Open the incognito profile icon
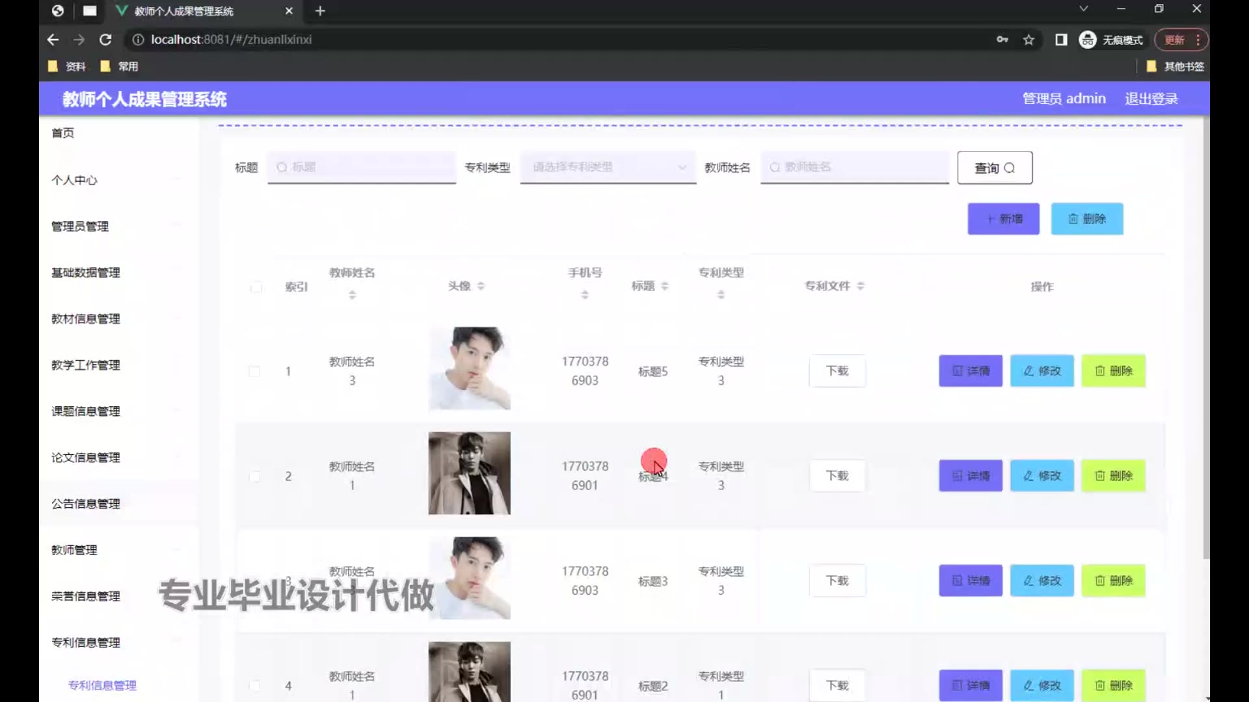This screenshot has height=702, width=1249. click(x=1088, y=40)
